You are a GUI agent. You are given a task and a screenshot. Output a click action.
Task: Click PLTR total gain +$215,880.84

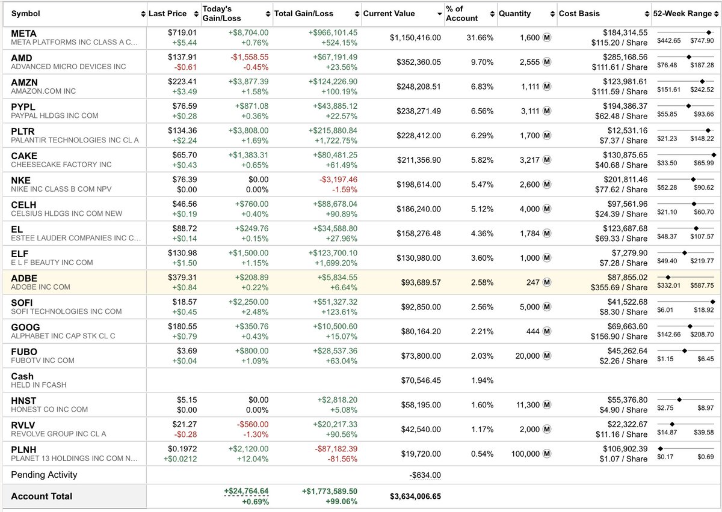tap(333, 130)
